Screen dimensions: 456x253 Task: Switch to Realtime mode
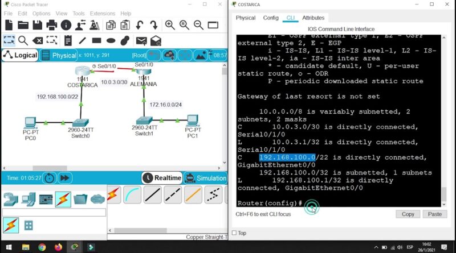pos(162,178)
